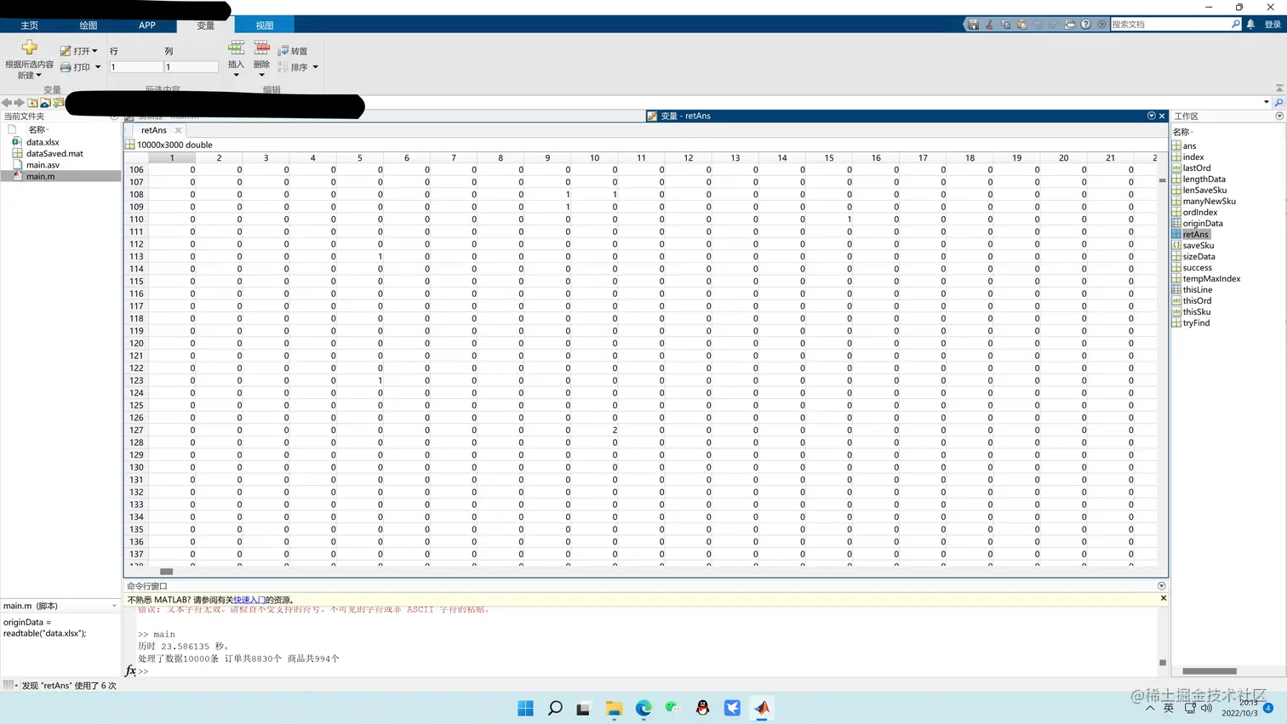1287x724 pixels.
Task: Click the Paste clipboard icon
Action: 1021,25
